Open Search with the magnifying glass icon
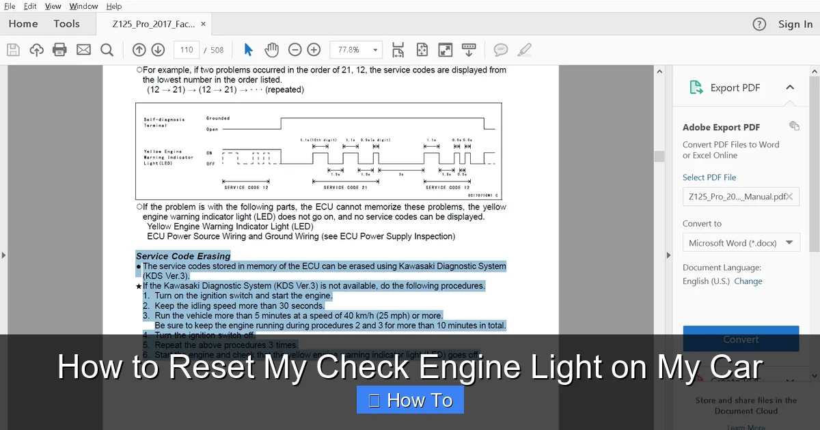Screen dimensions: 820x430 107,49
